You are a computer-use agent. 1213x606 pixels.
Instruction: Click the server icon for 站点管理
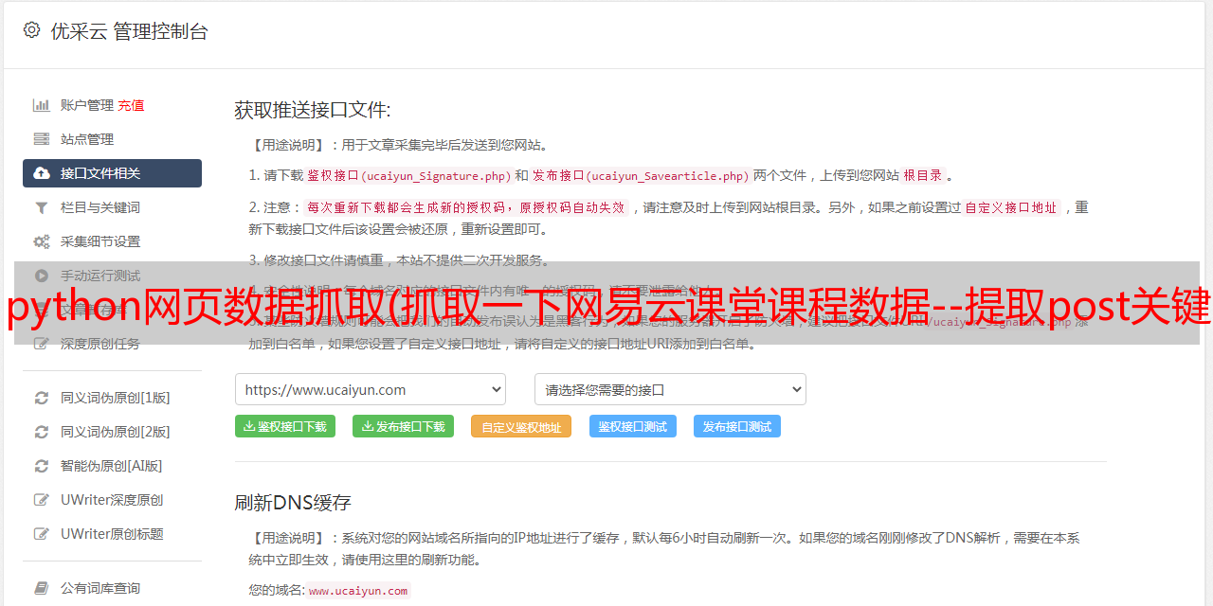(x=42, y=139)
